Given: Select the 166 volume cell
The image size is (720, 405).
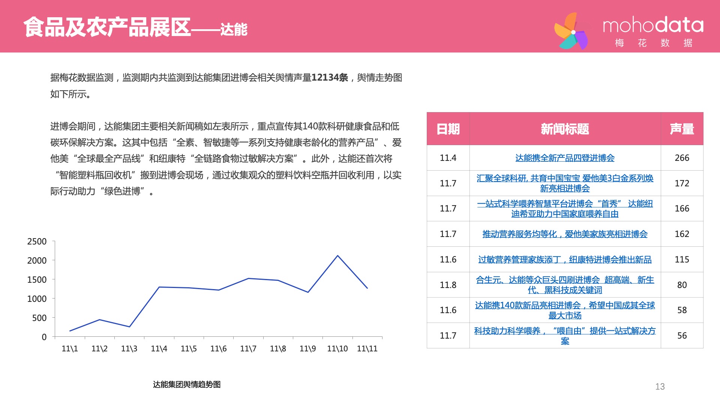Looking at the screenshot, I should click(x=682, y=208).
